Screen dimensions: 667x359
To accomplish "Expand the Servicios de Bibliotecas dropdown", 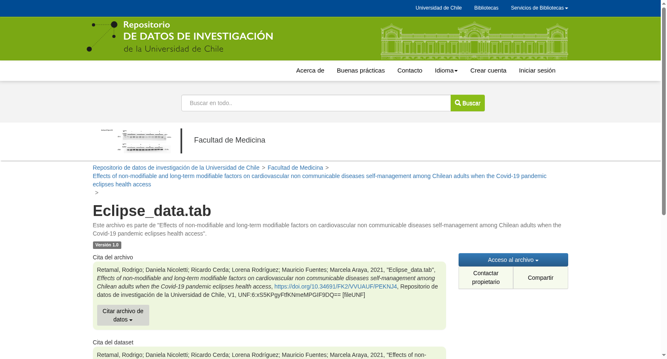I will coord(539,8).
